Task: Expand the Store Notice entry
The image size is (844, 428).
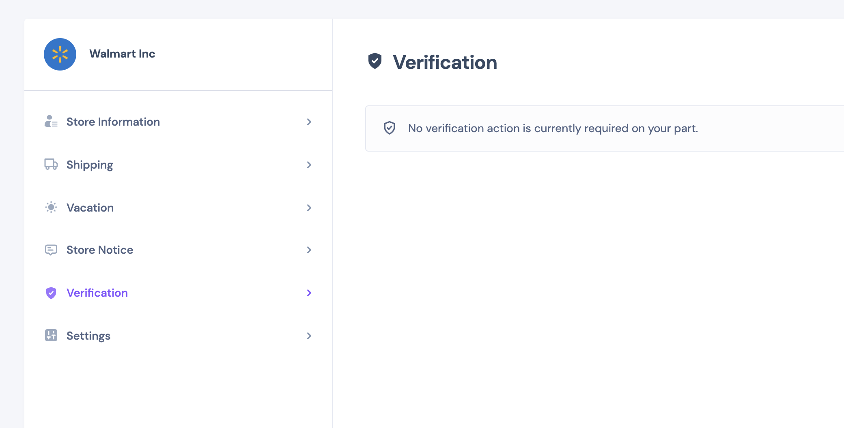Action: (309, 250)
